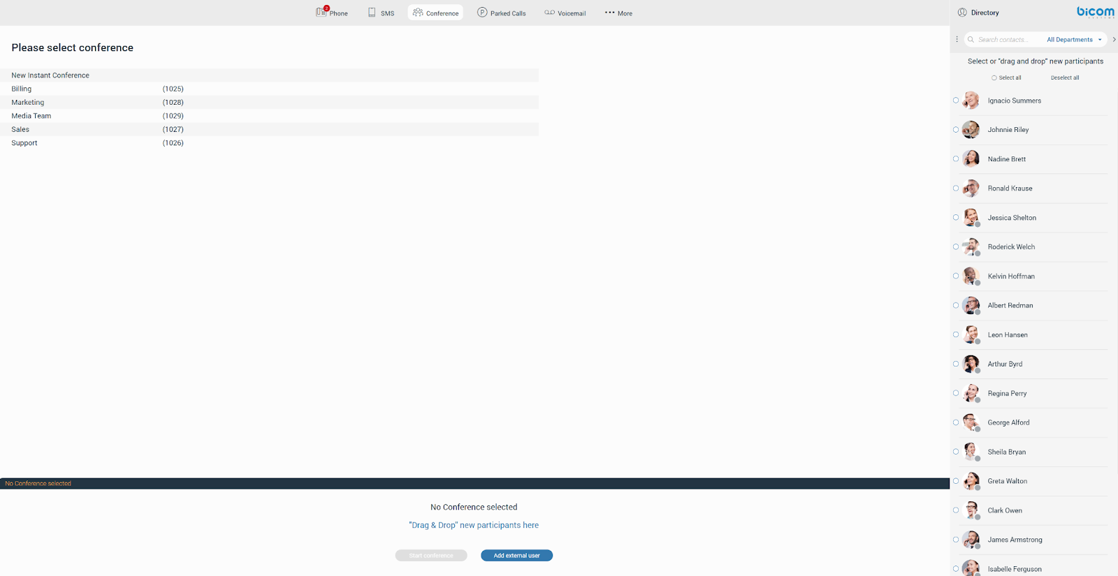Screen dimensions: 1118x576
Task: Click Johnnie Riley avatar
Action: coord(971,130)
